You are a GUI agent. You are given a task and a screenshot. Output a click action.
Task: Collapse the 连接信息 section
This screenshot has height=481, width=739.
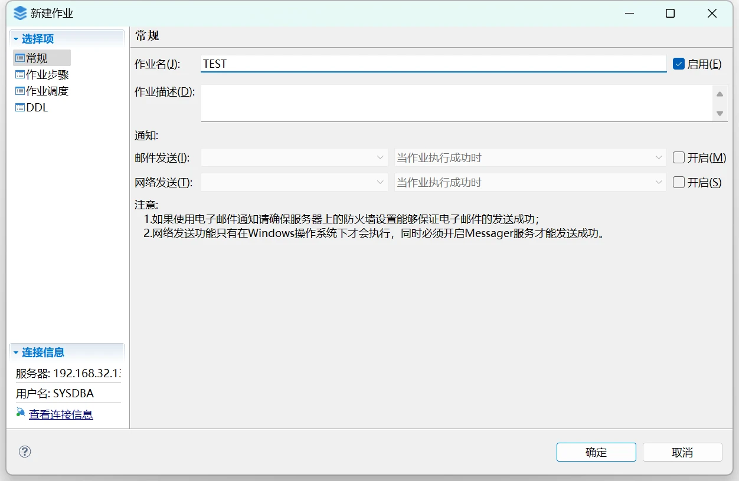(x=16, y=352)
